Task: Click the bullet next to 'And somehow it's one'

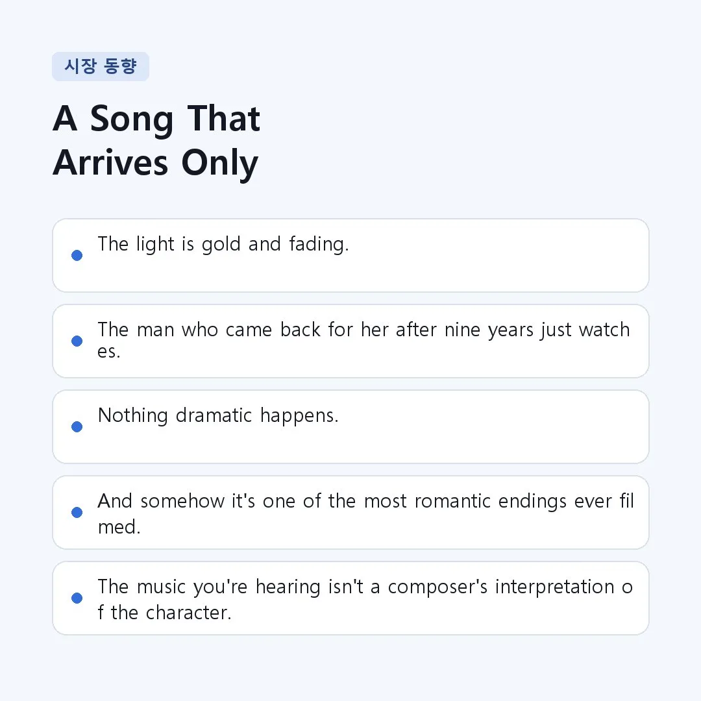Action: 77,512
